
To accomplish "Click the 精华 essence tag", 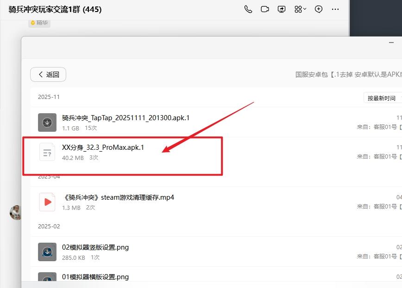I will click(x=39, y=22).
